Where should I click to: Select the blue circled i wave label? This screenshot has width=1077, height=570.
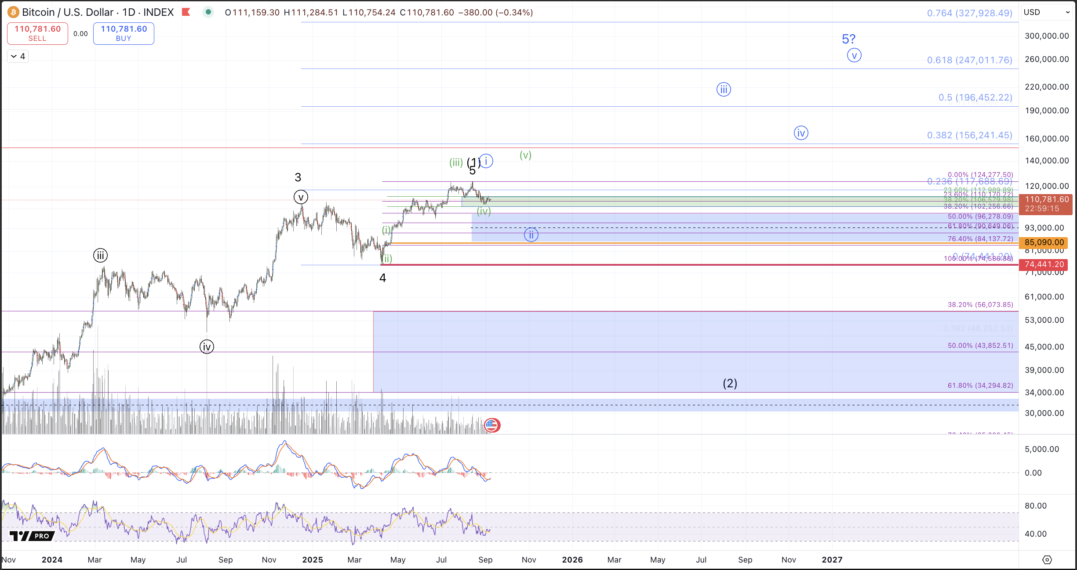pos(486,161)
